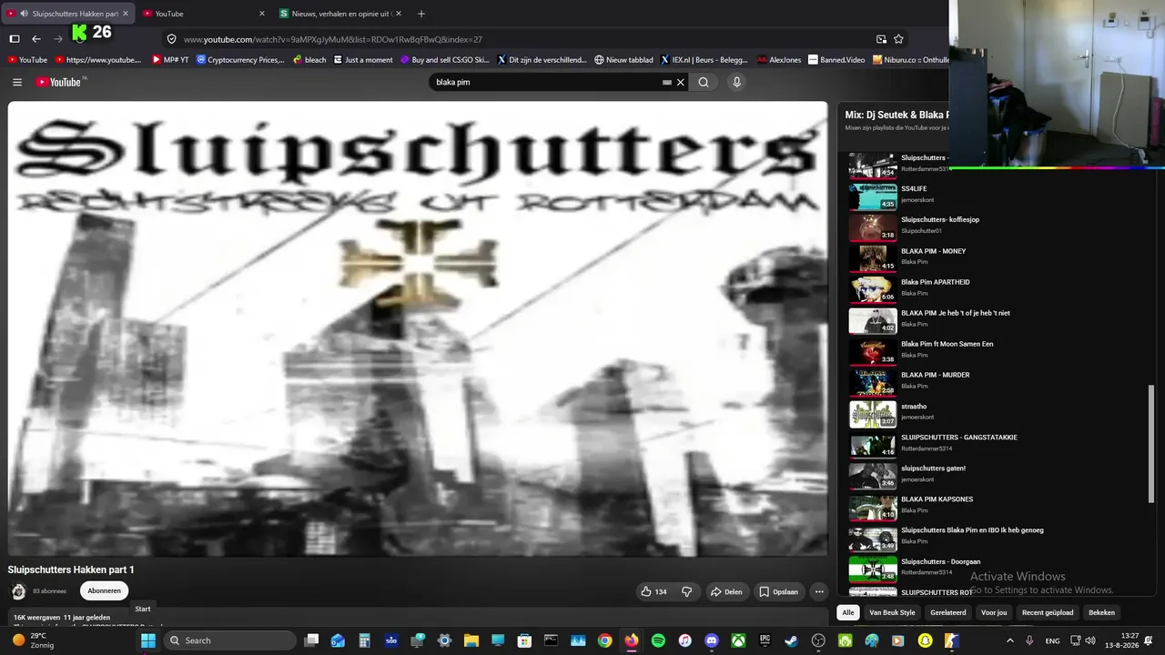Open the volume control in system tray

1090,640
